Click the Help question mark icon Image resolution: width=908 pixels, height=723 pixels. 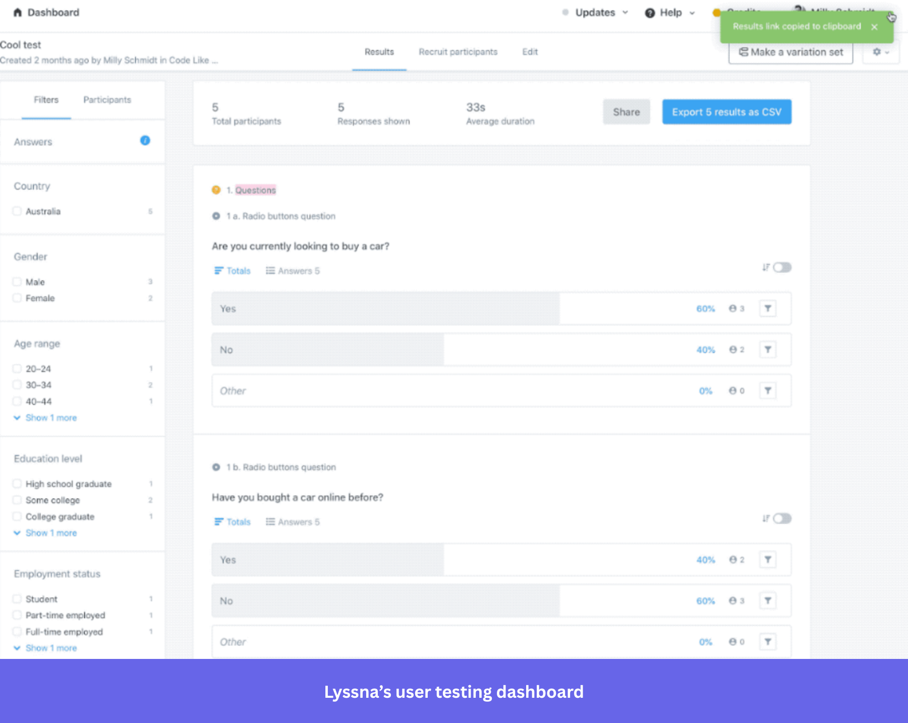[650, 13]
